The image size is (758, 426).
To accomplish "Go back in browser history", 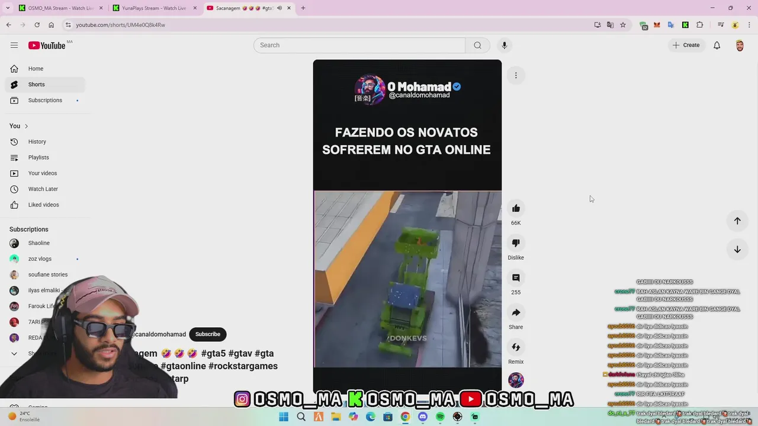I will click(x=9, y=25).
